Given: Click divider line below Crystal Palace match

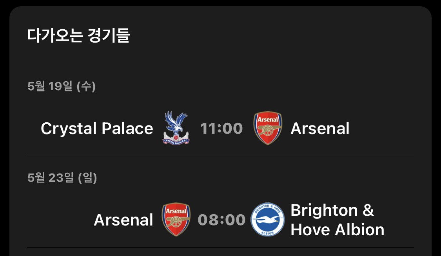Looking at the screenshot, I should coord(220,156).
